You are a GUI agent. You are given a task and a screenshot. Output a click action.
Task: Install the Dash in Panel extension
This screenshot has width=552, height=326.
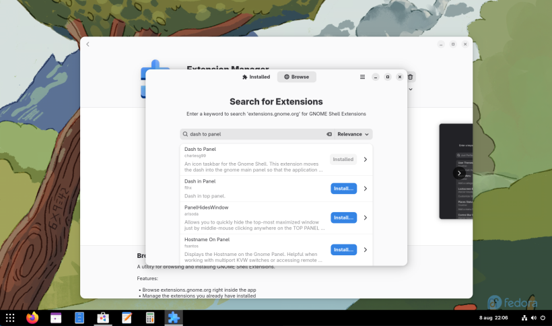point(343,189)
